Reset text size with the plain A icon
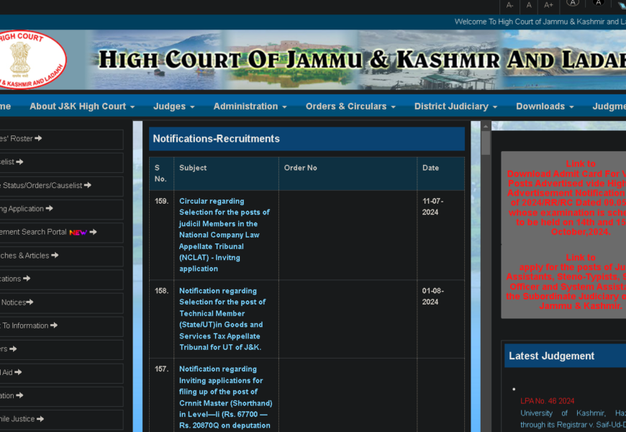This screenshot has width=626, height=432. [529, 5]
